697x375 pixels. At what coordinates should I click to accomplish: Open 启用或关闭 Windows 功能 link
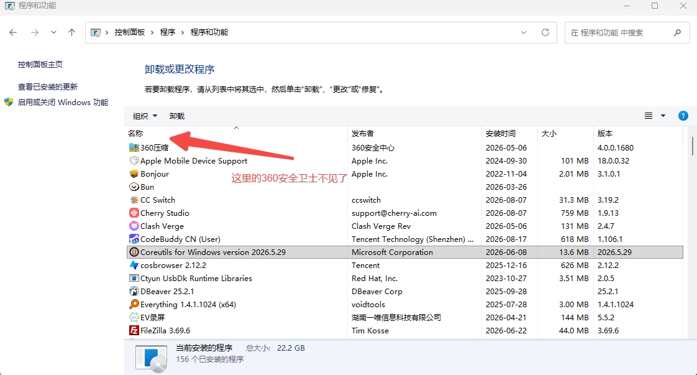pos(63,102)
